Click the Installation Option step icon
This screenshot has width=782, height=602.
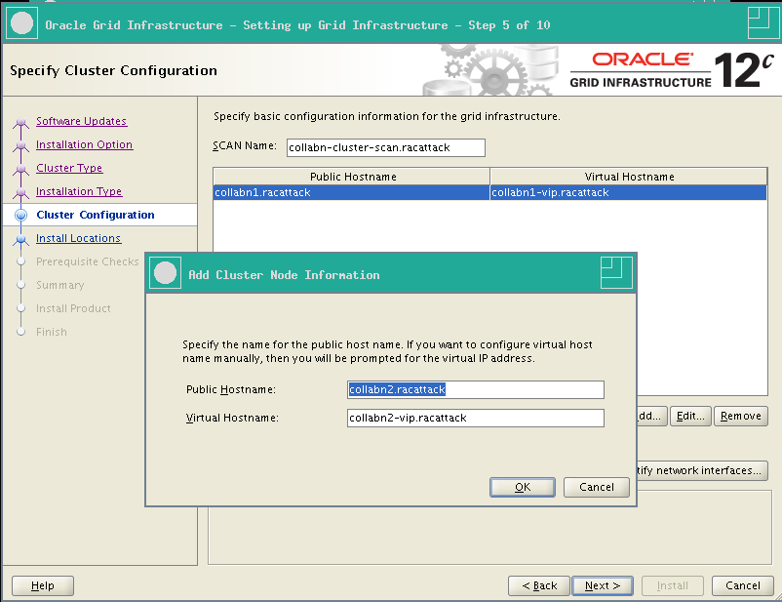click(20, 144)
